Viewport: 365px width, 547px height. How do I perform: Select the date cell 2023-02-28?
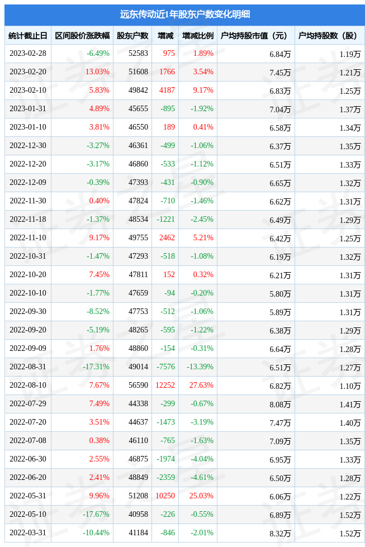(28, 54)
